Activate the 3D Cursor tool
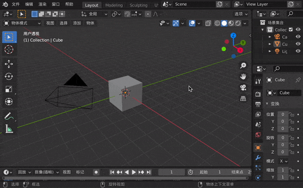Screen dimensions: 303x188 [9, 50]
